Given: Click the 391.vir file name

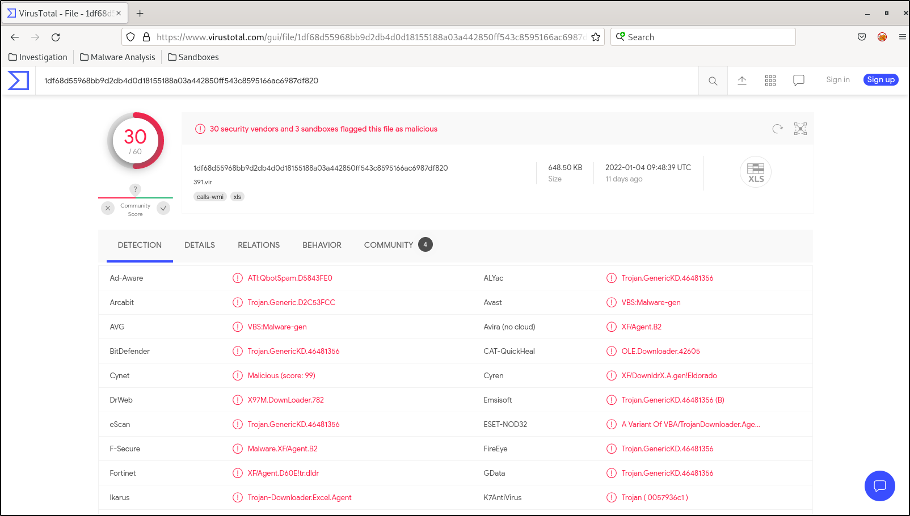Looking at the screenshot, I should (203, 182).
